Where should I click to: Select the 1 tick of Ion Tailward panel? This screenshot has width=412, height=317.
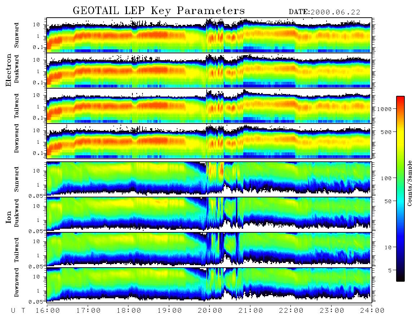point(38,255)
